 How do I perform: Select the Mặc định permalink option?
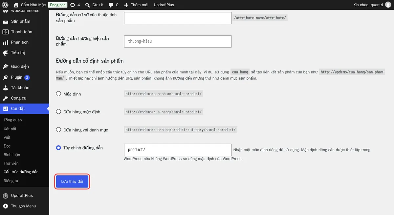[x=58, y=94]
